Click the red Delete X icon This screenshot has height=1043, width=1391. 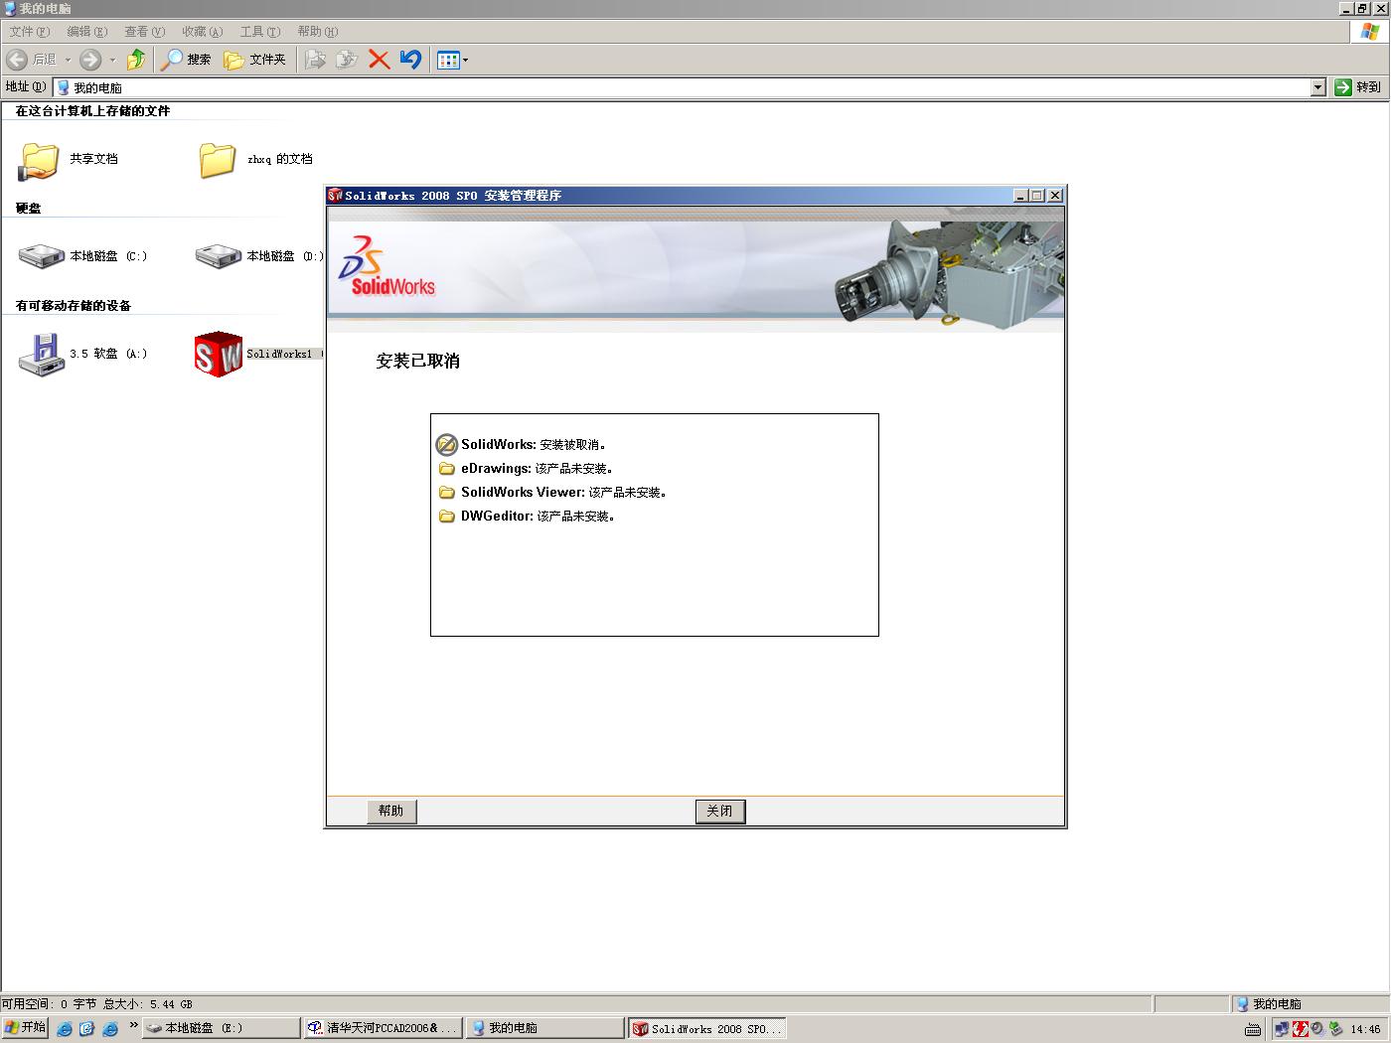[x=379, y=60]
